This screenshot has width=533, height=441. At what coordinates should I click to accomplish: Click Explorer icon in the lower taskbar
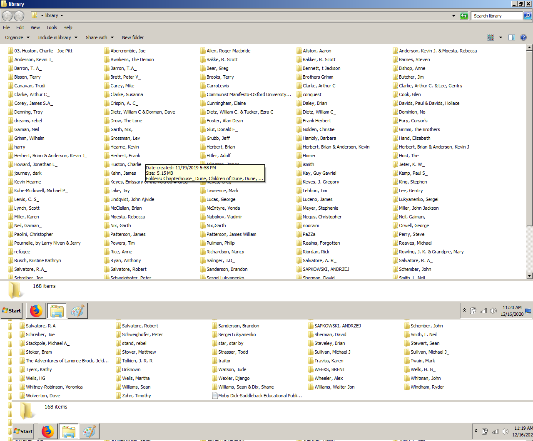[x=69, y=431]
